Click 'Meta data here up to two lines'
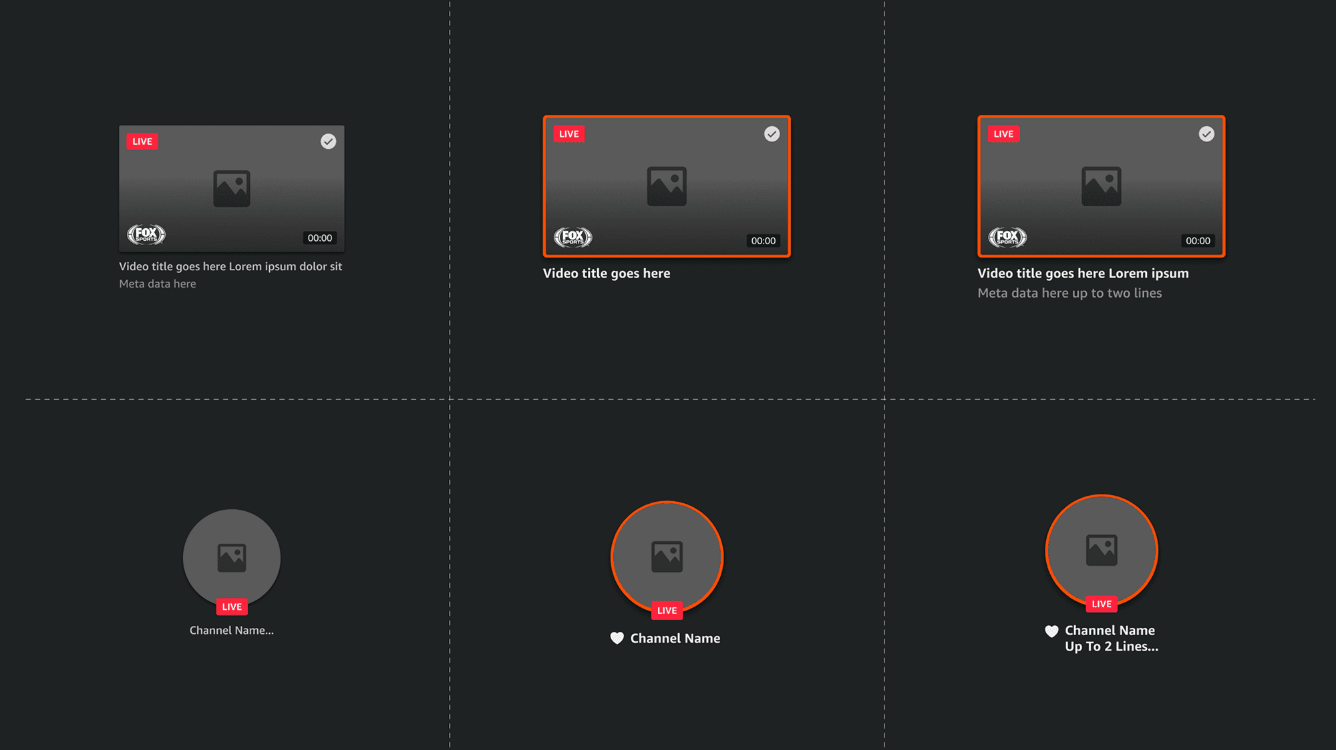The height and width of the screenshot is (750, 1336). (1070, 293)
